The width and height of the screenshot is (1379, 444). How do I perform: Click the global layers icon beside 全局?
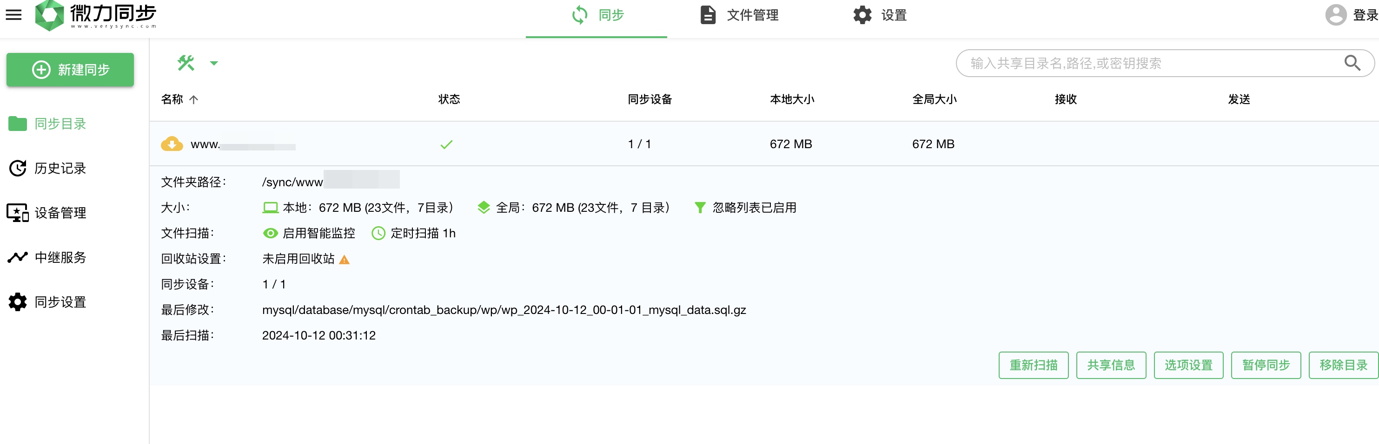coord(484,208)
